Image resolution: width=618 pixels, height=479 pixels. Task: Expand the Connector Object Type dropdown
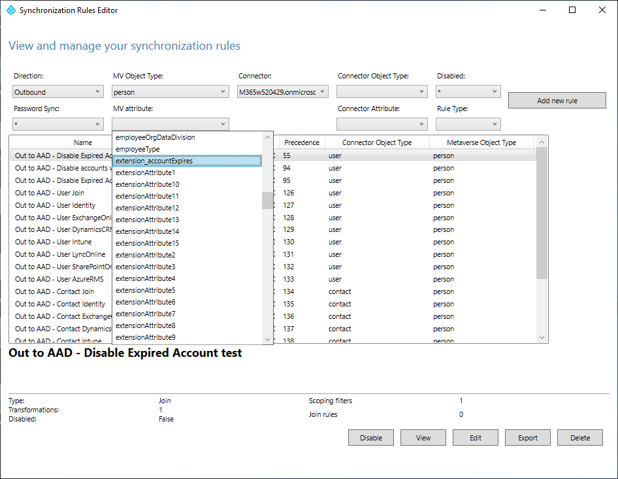pos(382,92)
